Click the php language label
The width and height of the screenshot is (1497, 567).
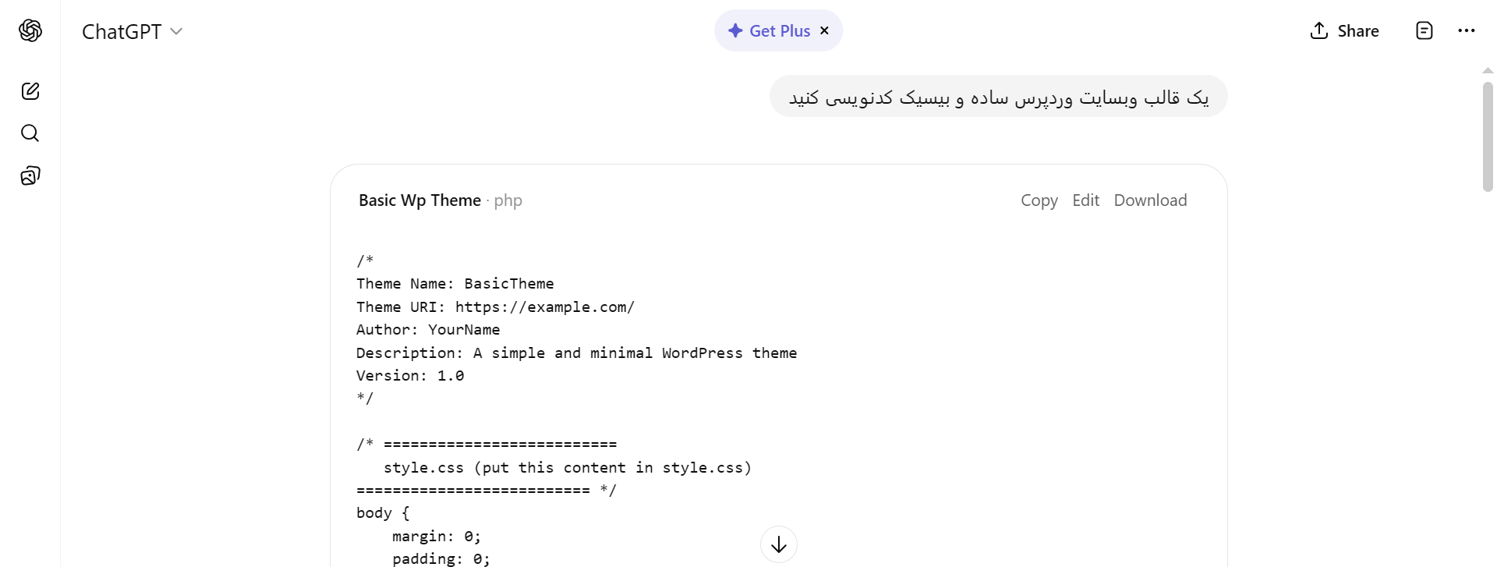[x=508, y=200]
